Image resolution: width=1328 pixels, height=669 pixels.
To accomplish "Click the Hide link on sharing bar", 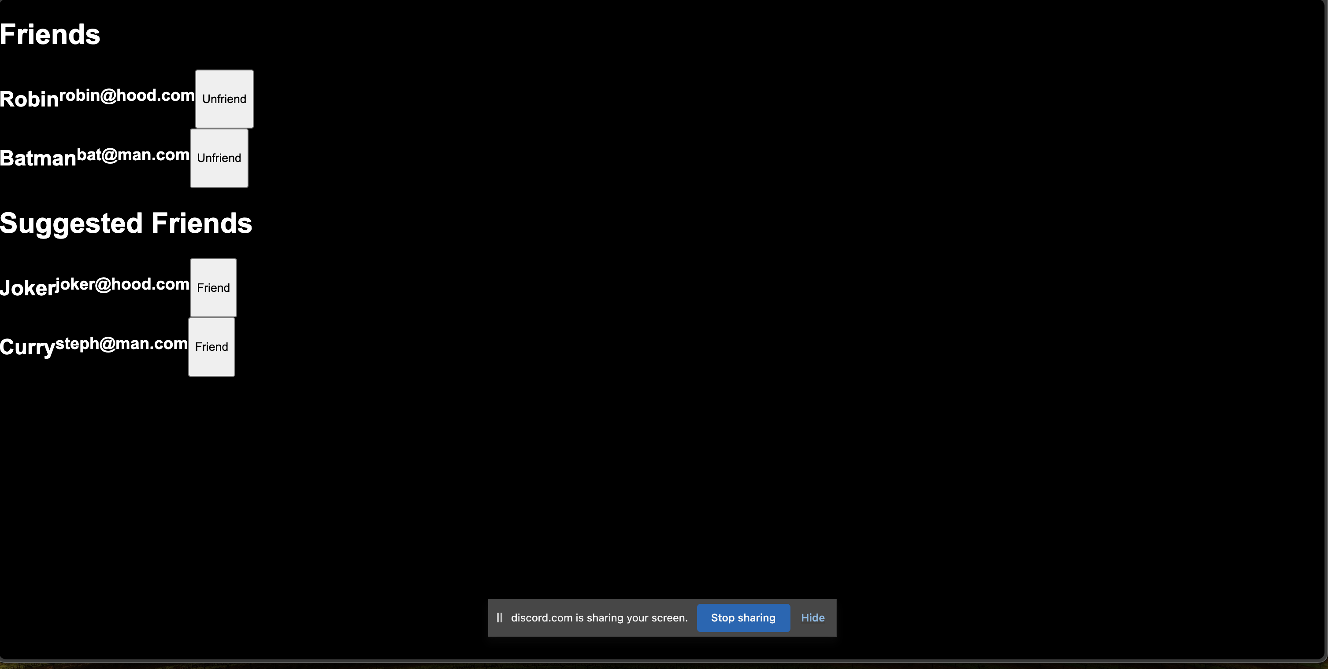I will [x=812, y=618].
